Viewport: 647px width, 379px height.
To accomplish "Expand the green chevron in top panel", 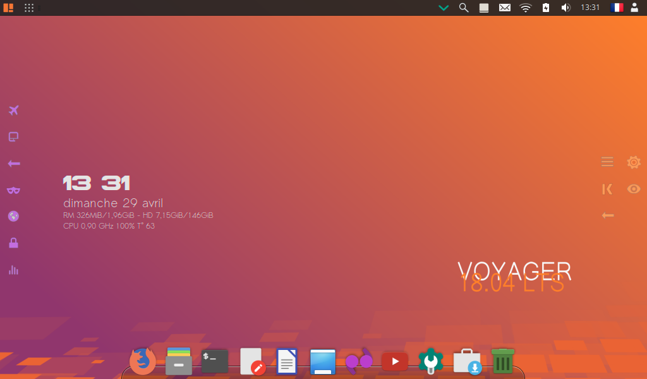I will (444, 8).
